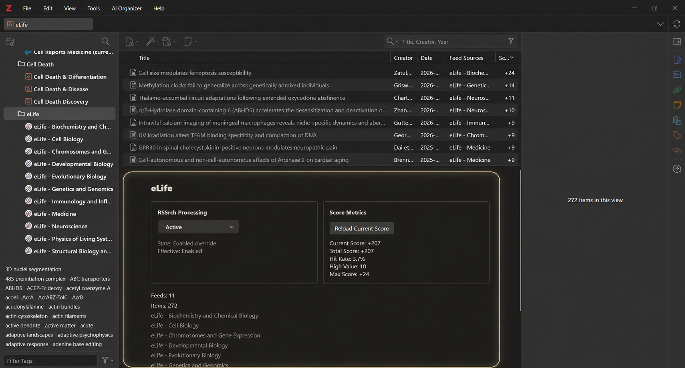The height and width of the screenshot is (368, 685).
Task: Open collection search magnifier icon
Action: tap(105, 41)
